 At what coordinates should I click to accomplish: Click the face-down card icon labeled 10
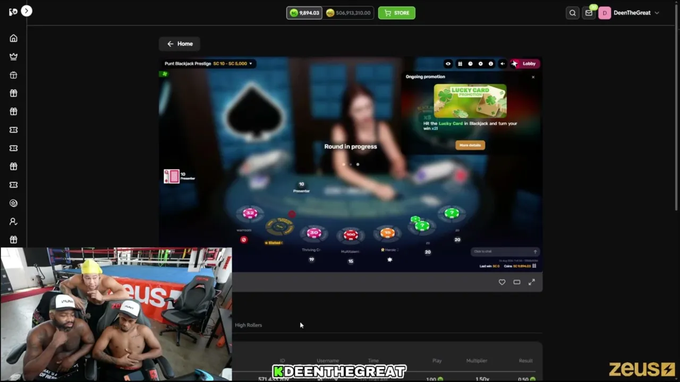(172, 176)
